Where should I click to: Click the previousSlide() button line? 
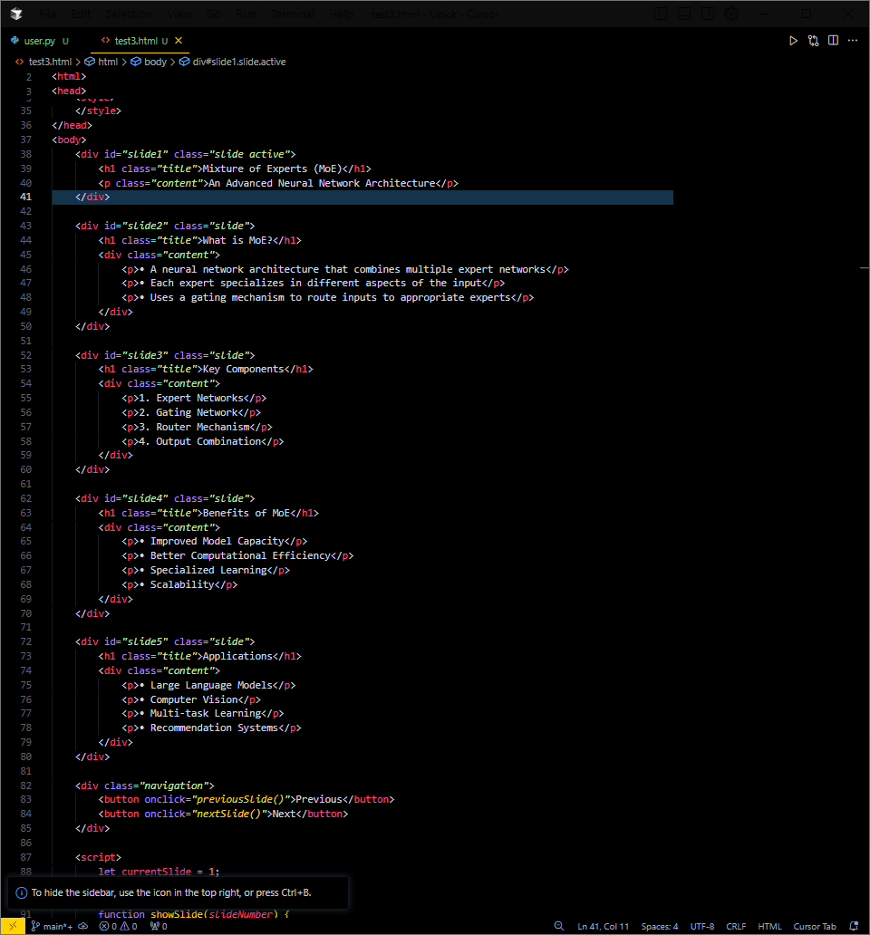pyautogui.click(x=246, y=799)
